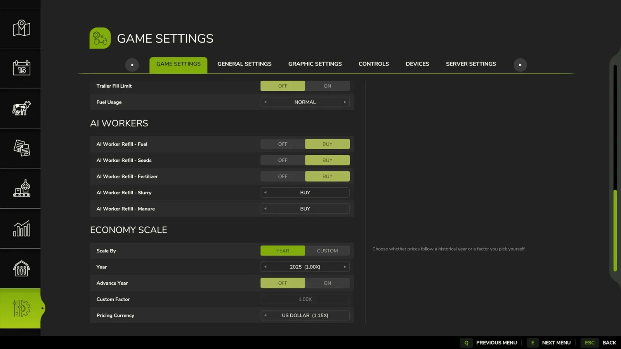This screenshot has width=621, height=349.
Task: Decrease Year with left arrow
Action: click(265, 267)
